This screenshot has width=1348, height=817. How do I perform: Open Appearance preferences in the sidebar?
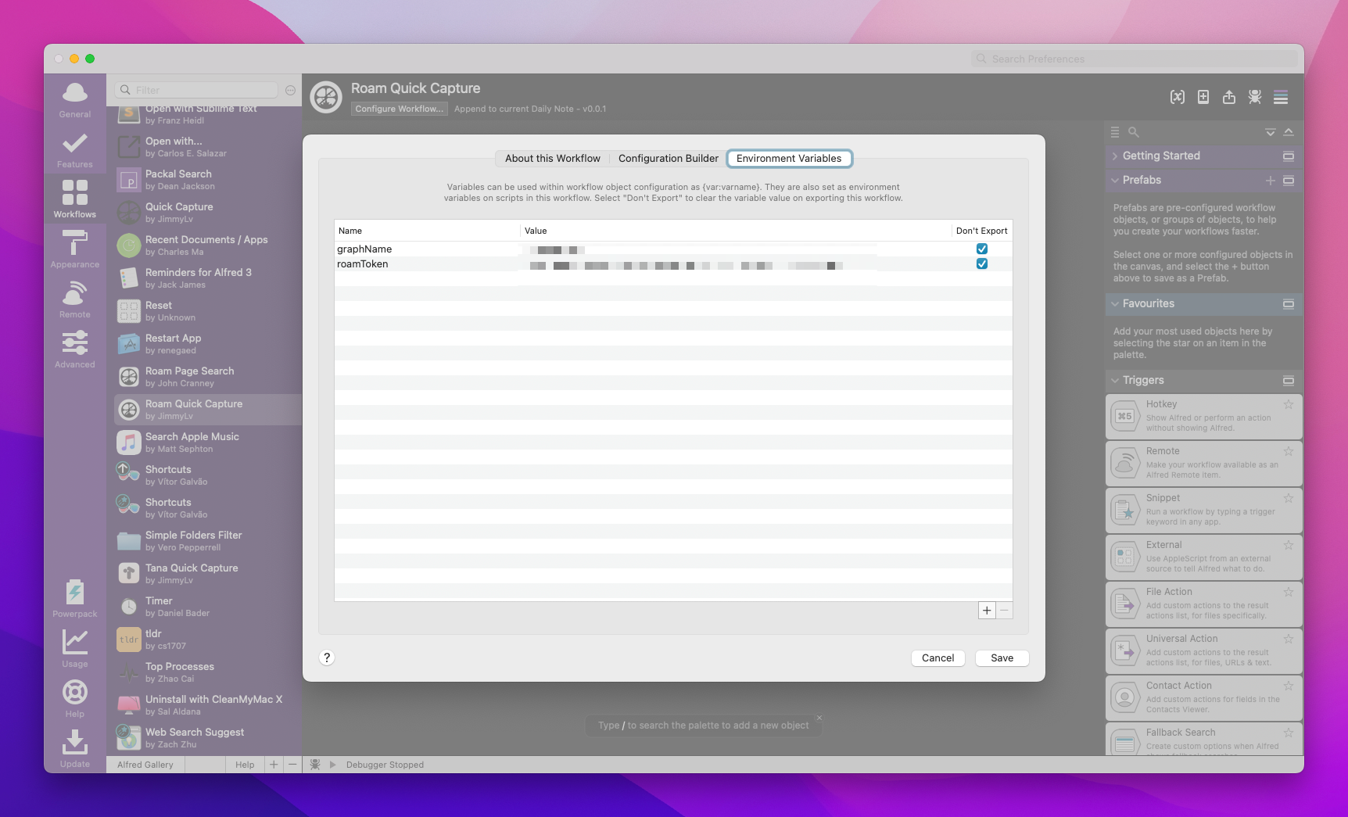click(x=74, y=248)
